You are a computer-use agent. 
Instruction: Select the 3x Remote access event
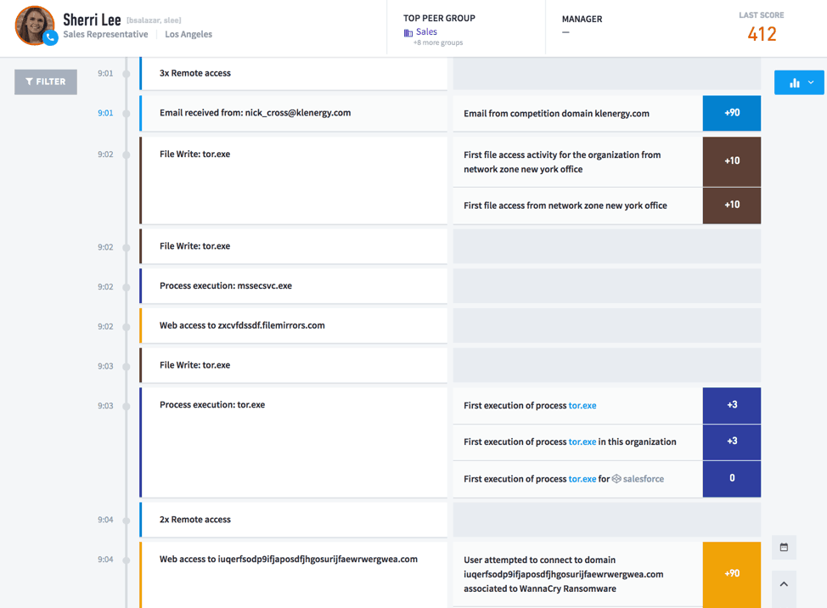tap(293, 73)
